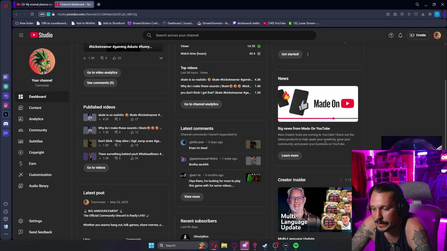Click See comments (0)
Viewport: 447px width, 251px height.
click(x=100, y=83)
